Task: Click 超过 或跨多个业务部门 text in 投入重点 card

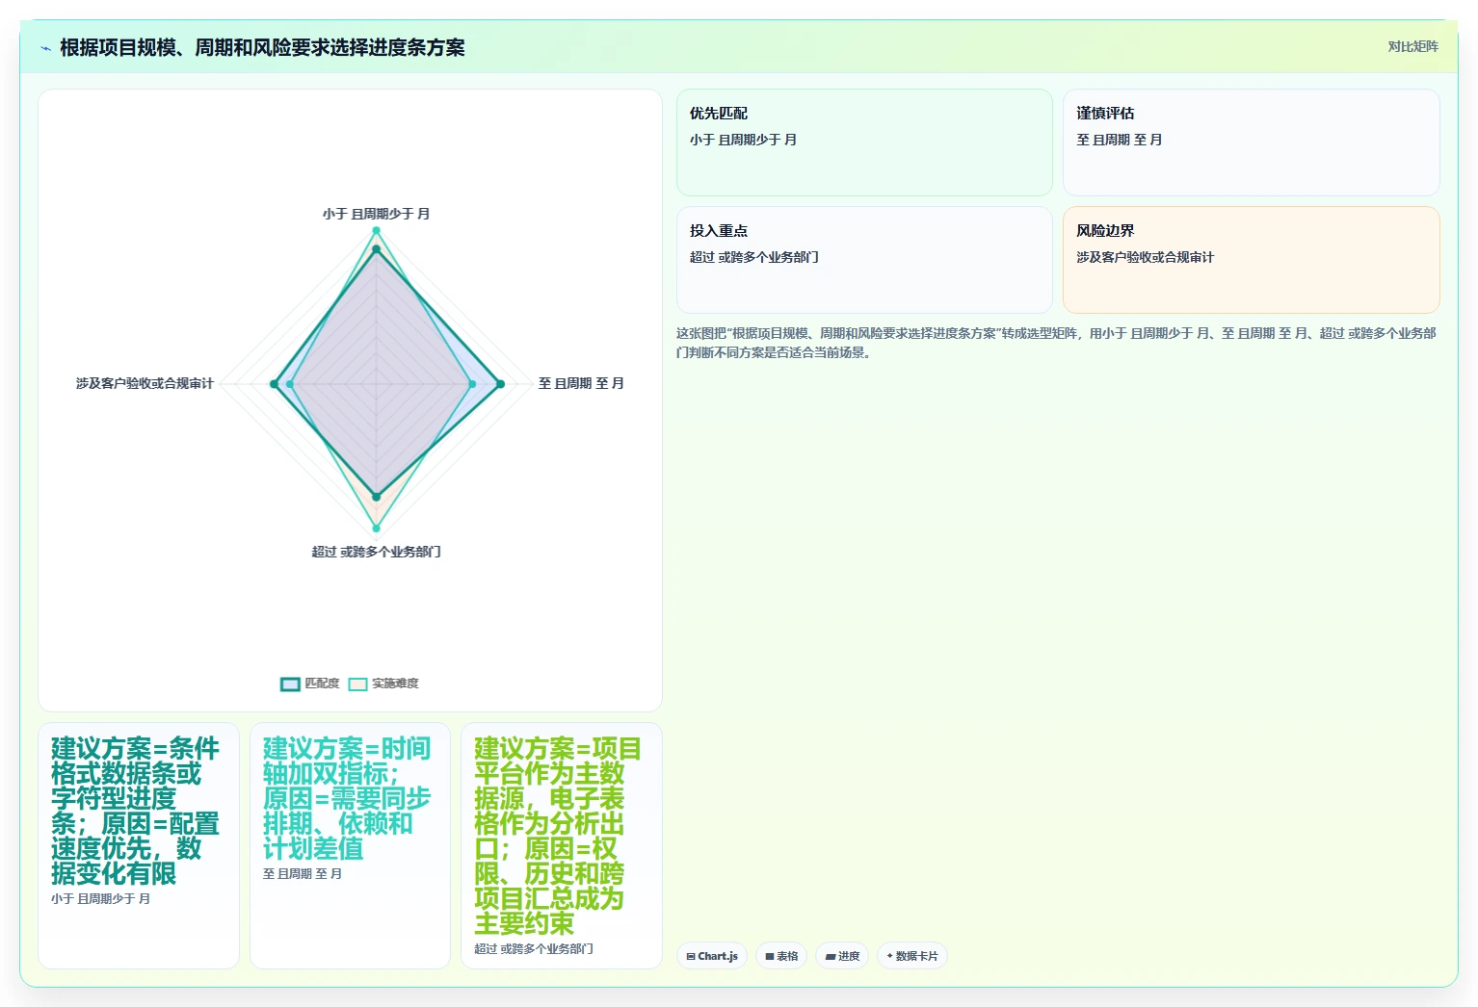Action: pos(754,257)
